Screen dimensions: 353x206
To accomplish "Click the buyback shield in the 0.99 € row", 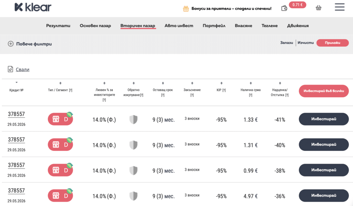I will click(133, 171).
